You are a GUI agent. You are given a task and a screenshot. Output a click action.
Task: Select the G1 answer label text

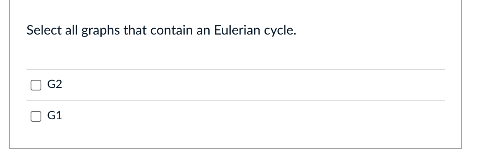point(55,116)
